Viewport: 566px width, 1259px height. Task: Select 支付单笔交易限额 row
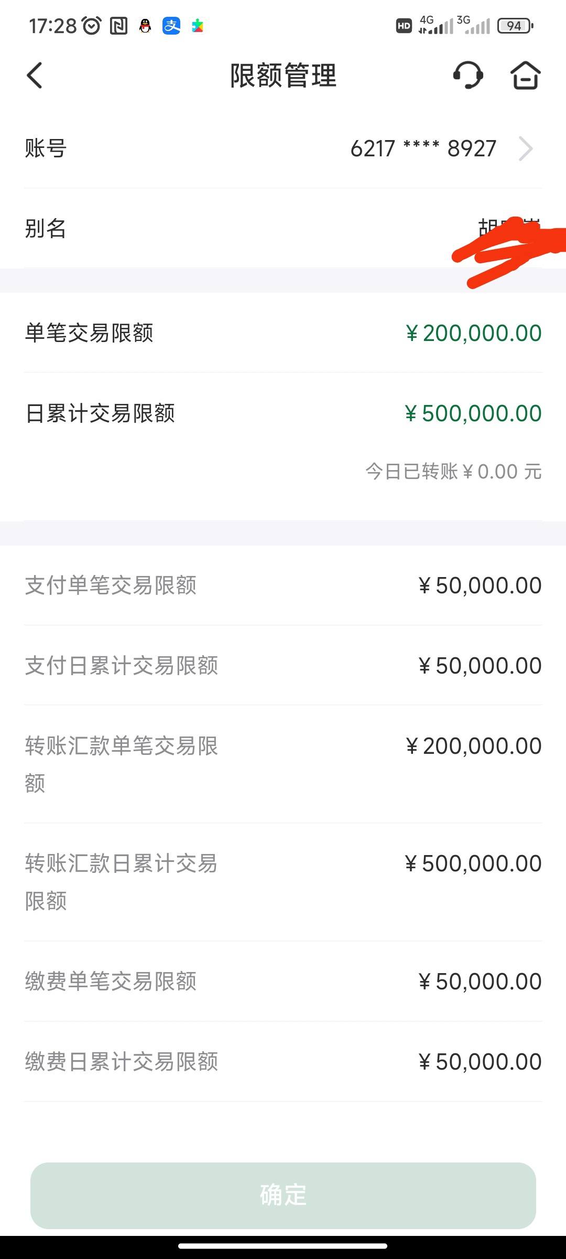pyautogui.click(x=283, y=585)
